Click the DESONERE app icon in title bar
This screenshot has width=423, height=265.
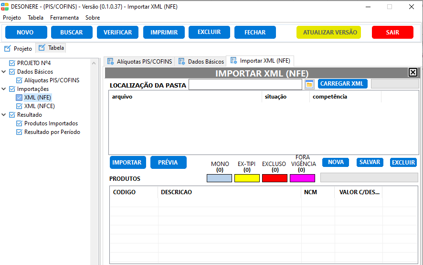[x=5, y=7]
